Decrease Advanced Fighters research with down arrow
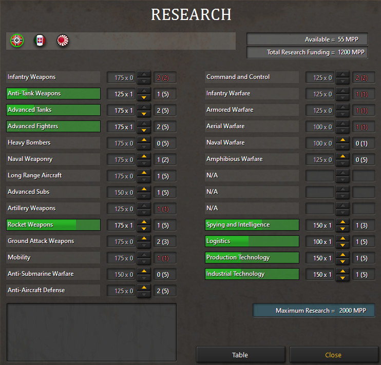This screenshot has height=365, width=381. 144,130
